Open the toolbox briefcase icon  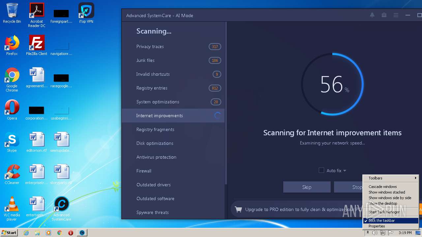(384, 15)
